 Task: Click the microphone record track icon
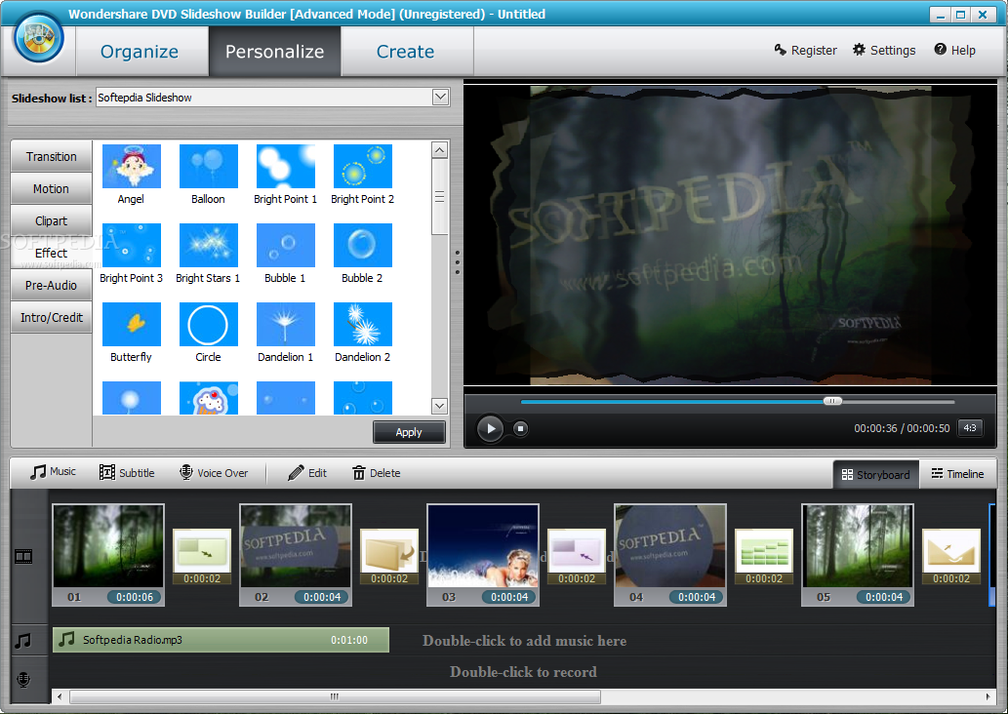(x=23, y=679)
